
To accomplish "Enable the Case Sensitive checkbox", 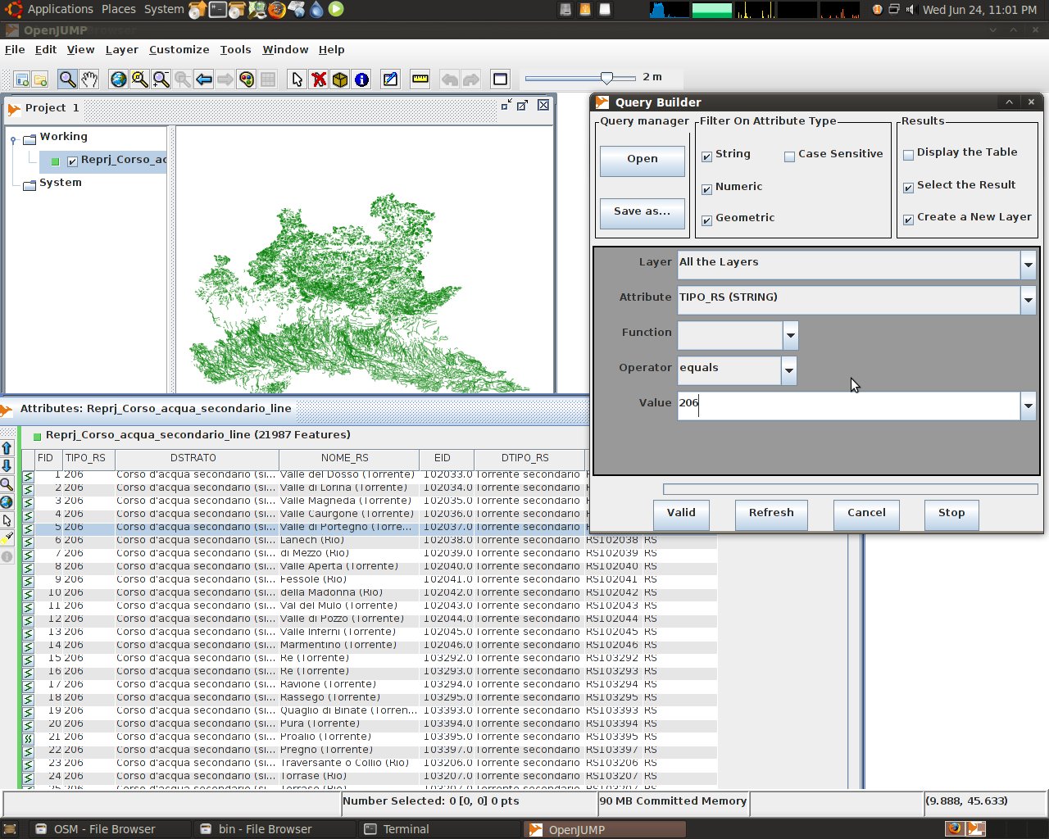I will [789, 156].
